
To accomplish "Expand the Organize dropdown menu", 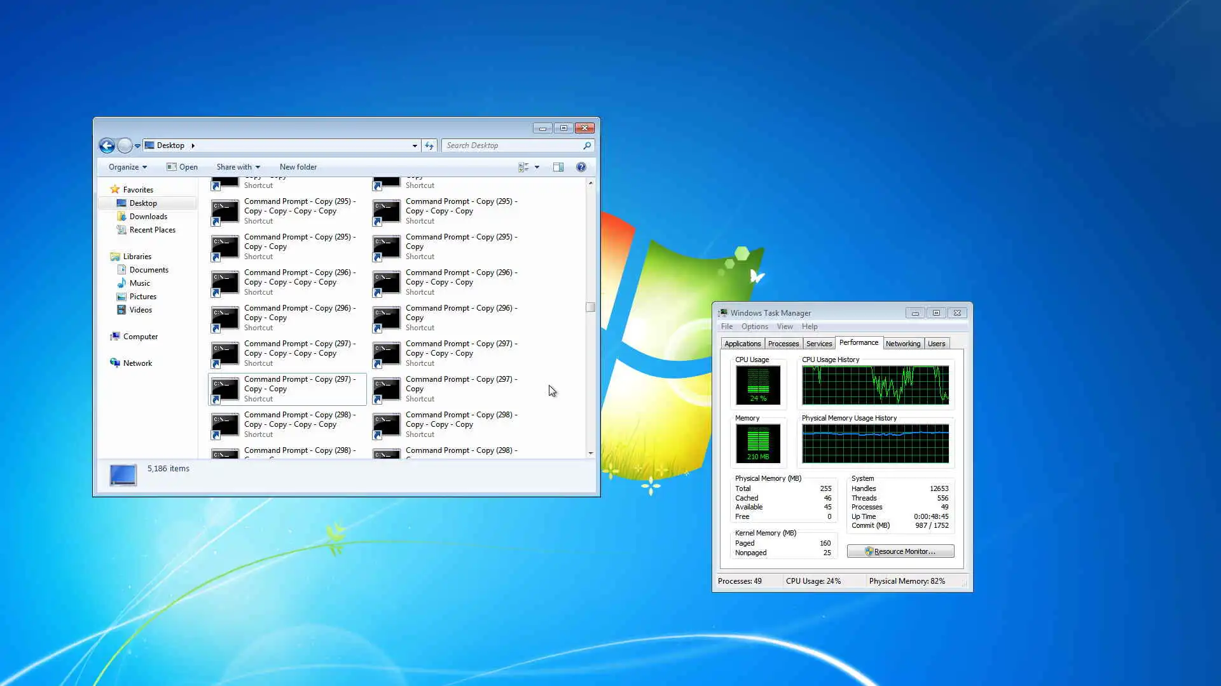I will pyautogui.click(x=127, y=167).
